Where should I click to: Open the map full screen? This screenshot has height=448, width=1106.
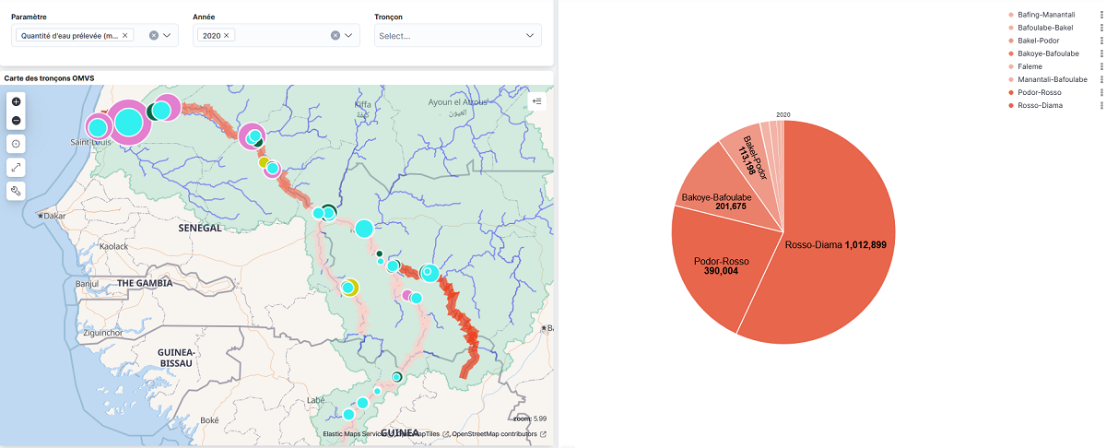[17, 167]
